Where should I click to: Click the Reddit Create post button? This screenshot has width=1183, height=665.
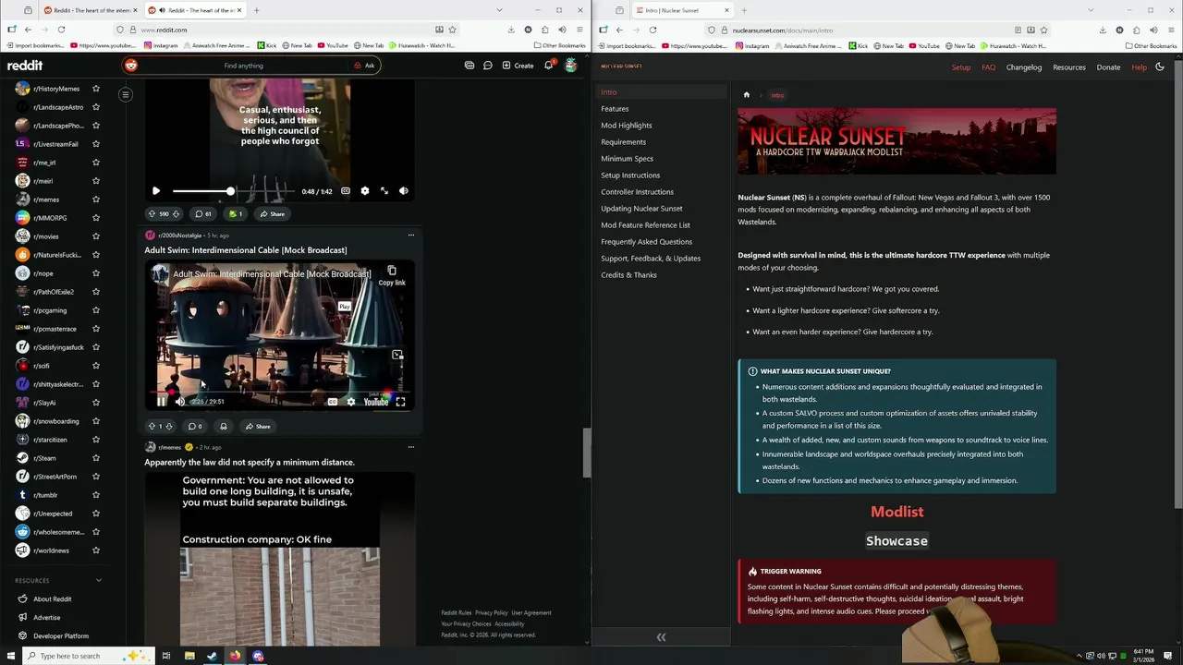(x=518, y=66)
